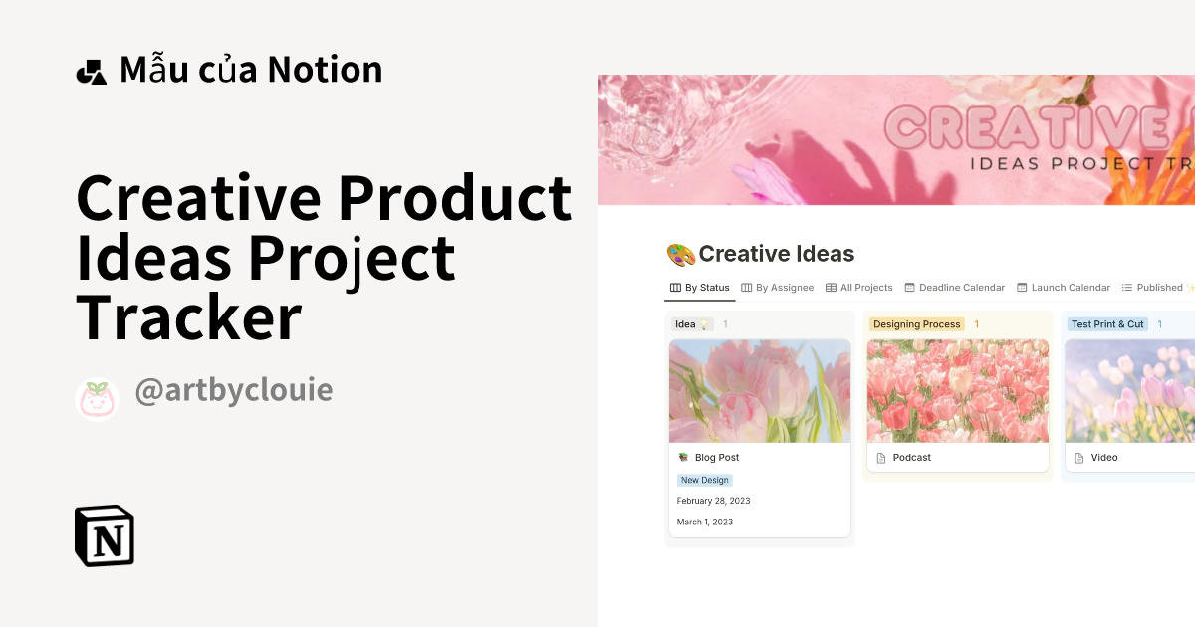Select the list icon next to Published
The image size is (1195, 627).
pyautogui.click(x=1129, y=287)
